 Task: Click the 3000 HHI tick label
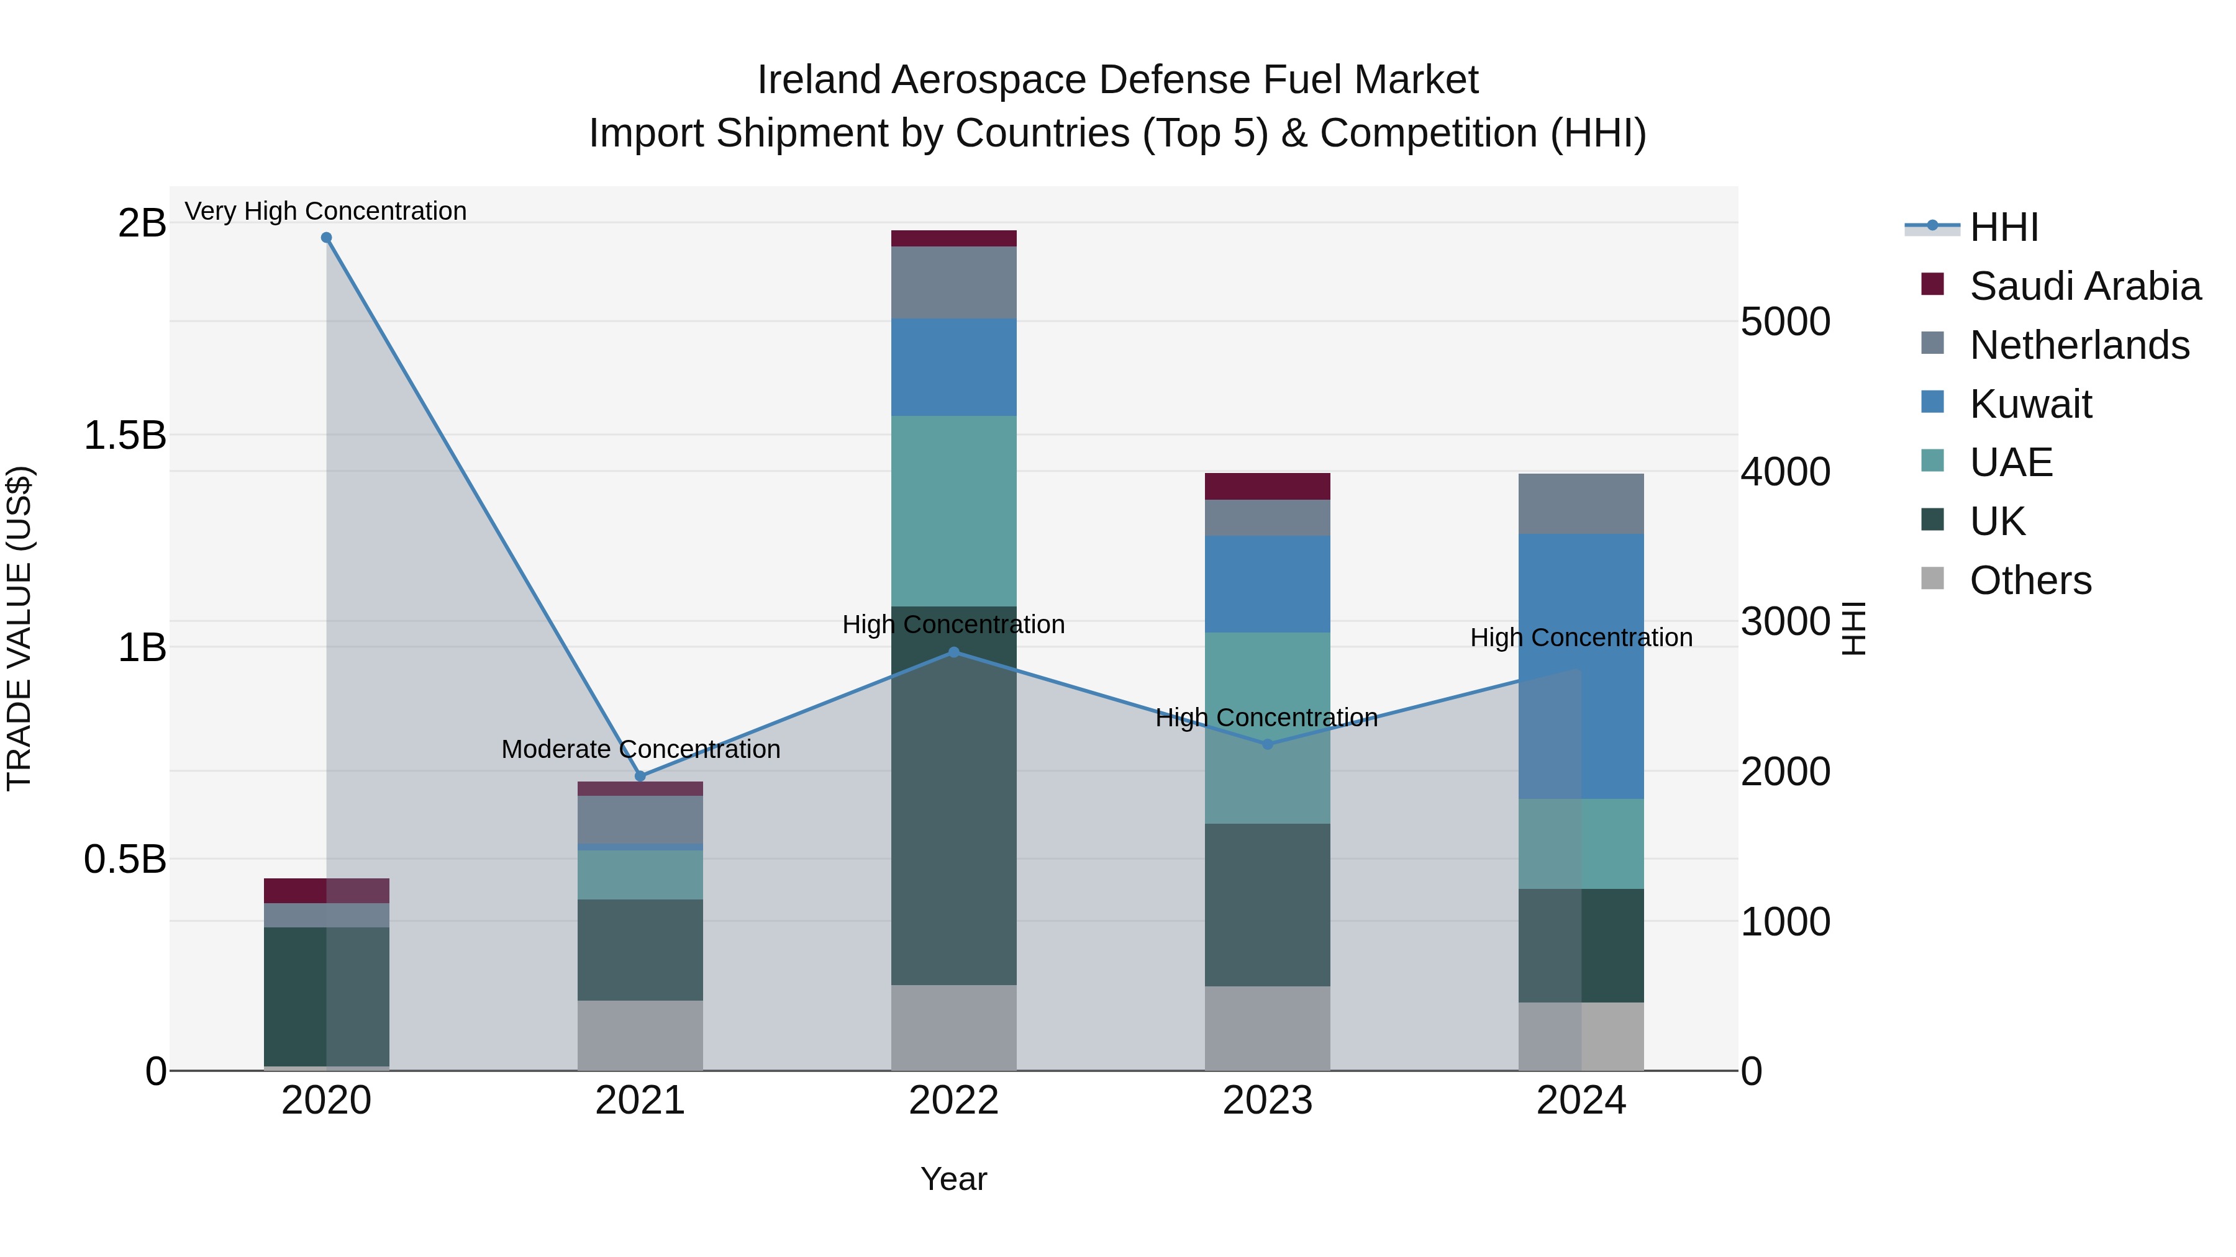[1786, 621]
